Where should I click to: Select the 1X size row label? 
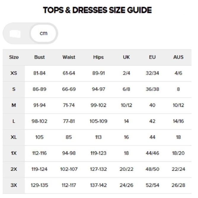(14, 153)
